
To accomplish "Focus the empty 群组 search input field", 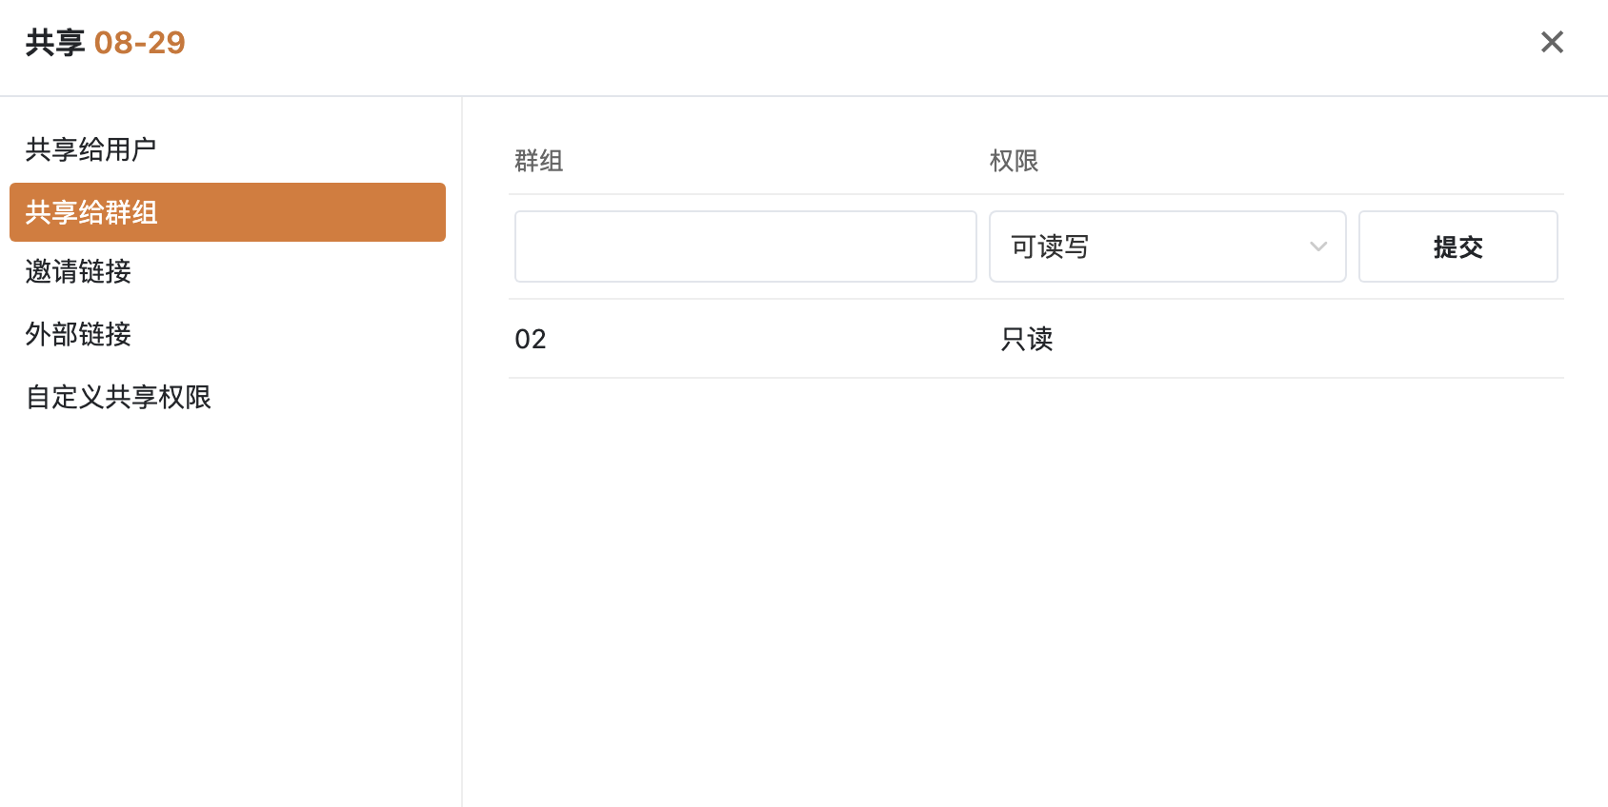I will coord(746,246).
